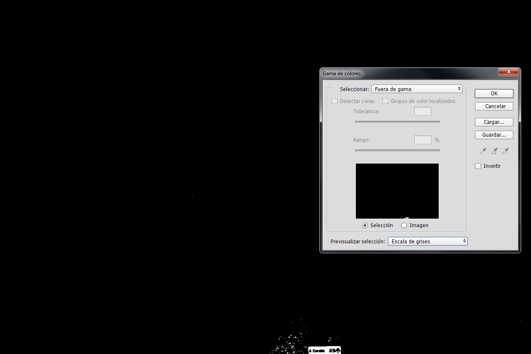531x354 pixels.
Task: Select the plain eyedropper tool
Action: [x=483, y=151]
